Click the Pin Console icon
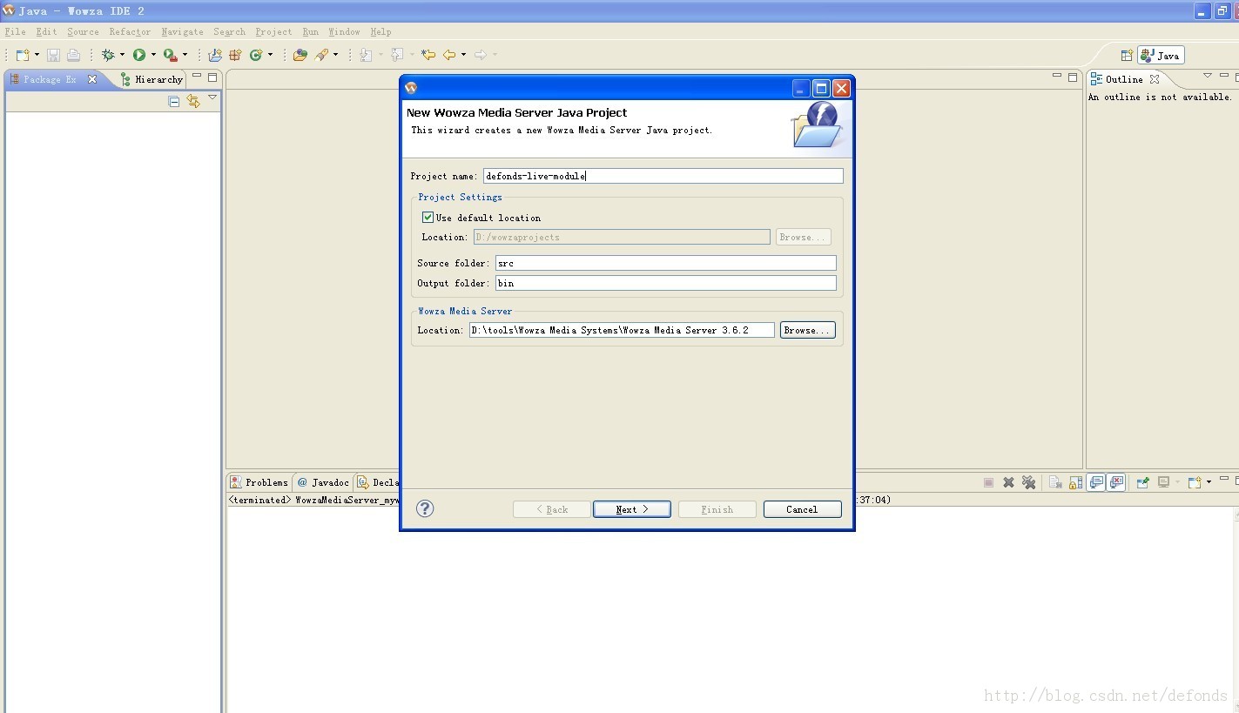The height and width of the screenshot is (713, 1239). pos(1143,482)
